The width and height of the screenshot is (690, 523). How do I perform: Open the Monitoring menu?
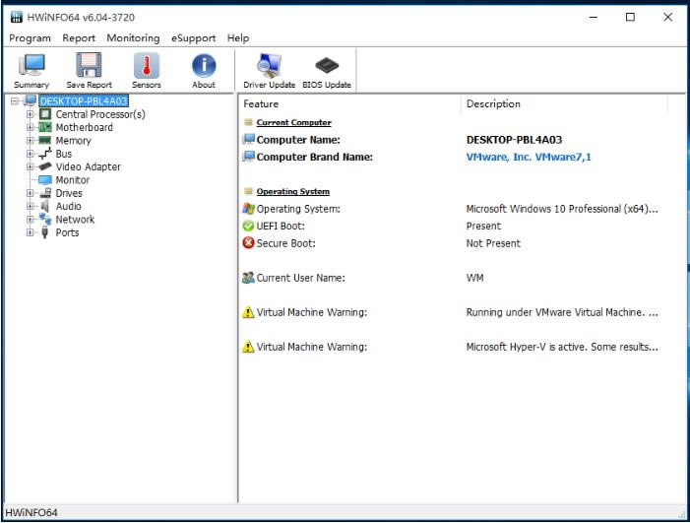tap(133, 38)
